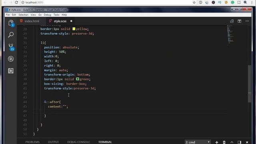Open the Selection menu
256x144 pixels.
(x=23, y=15)
